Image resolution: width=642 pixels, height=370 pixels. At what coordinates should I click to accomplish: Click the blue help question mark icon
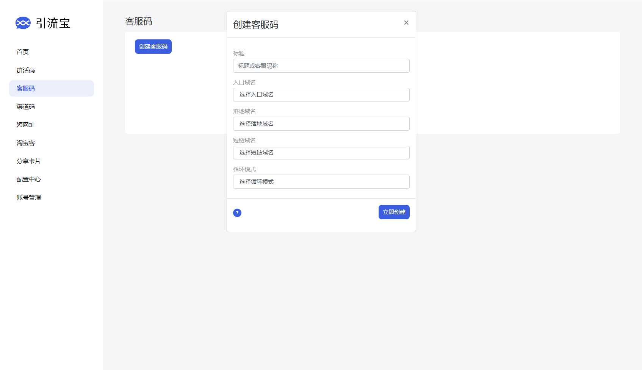point(237,213)
